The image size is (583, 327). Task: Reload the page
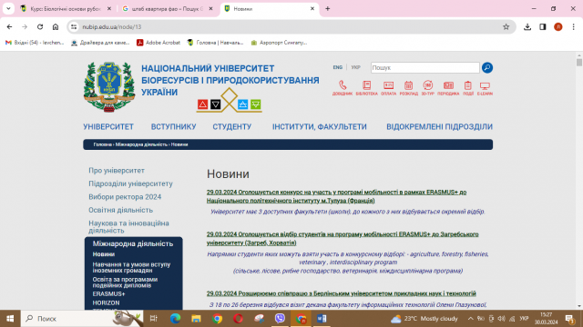(x=40, y=26)
